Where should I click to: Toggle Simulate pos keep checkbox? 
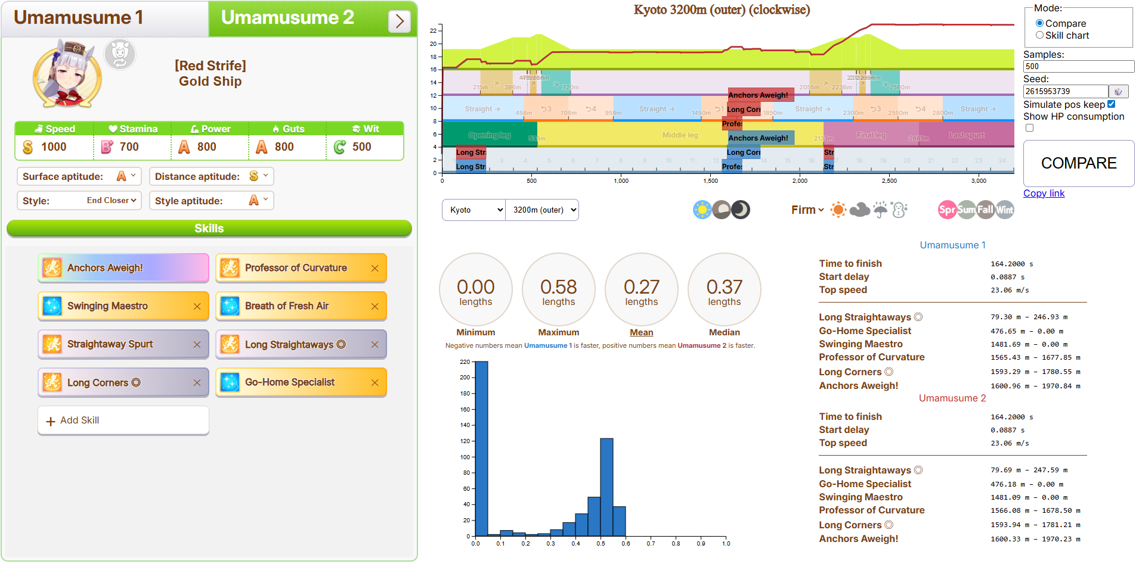point(1111,104)
